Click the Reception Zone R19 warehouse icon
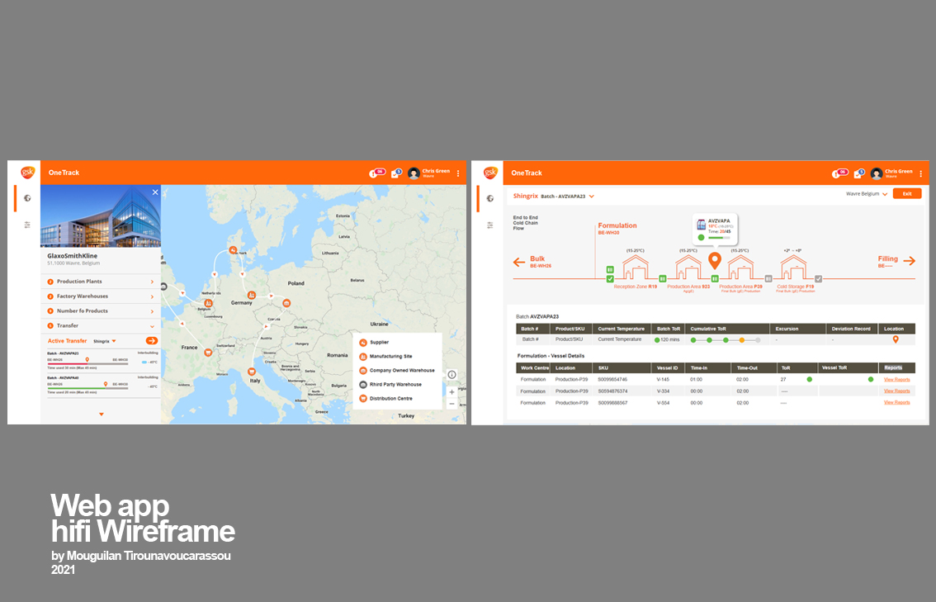936x602 pixels. pyautogui.click(x=636, y=268)
